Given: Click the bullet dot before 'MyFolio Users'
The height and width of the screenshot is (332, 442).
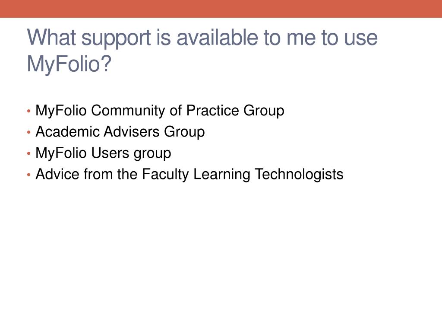Looking at the screenshot, I should [x=29, y=153].
